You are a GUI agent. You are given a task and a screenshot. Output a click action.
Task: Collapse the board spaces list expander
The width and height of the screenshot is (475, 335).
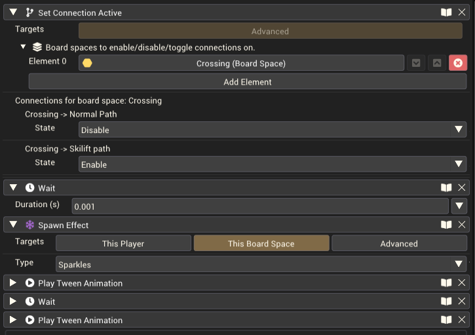click(x=23, y=47)
